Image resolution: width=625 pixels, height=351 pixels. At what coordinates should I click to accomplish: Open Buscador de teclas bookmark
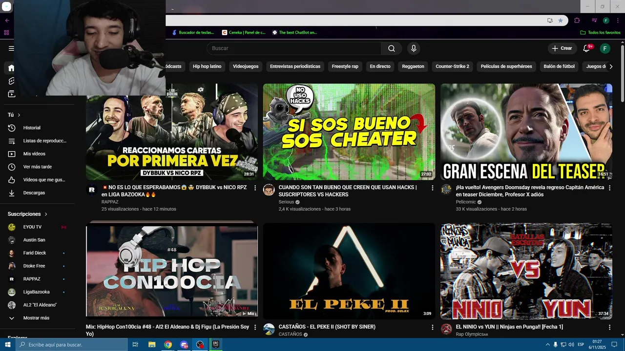click(193, 33)
